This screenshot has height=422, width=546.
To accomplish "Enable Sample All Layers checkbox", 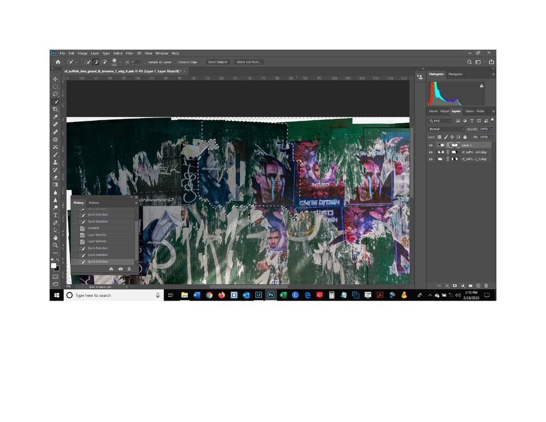I will point(145,62).
